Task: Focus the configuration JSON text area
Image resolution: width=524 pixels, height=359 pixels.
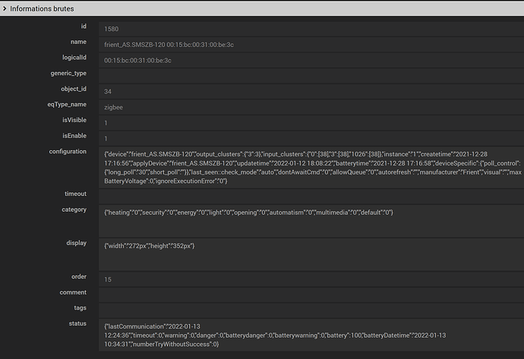Action: click(311, 168)
